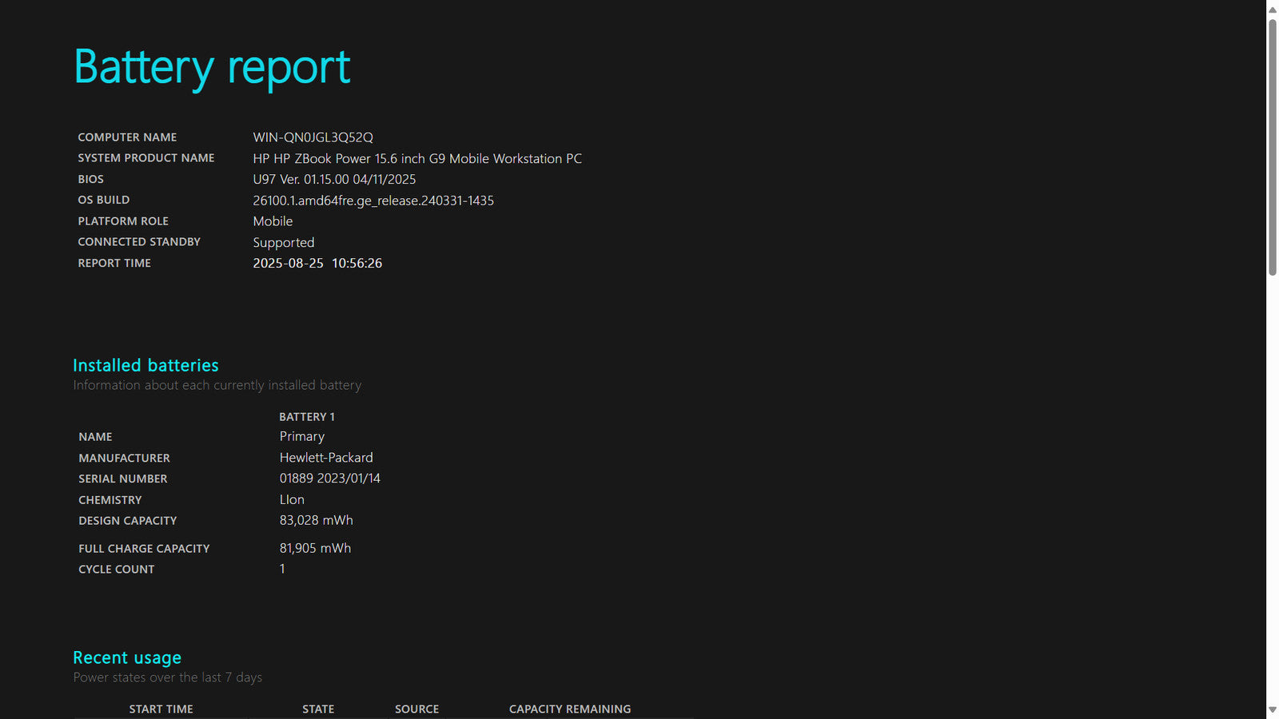This screenshot has height=719, width=1279.
Task: Click the 'Installed batteries' heading
Action: pos(145,365)
